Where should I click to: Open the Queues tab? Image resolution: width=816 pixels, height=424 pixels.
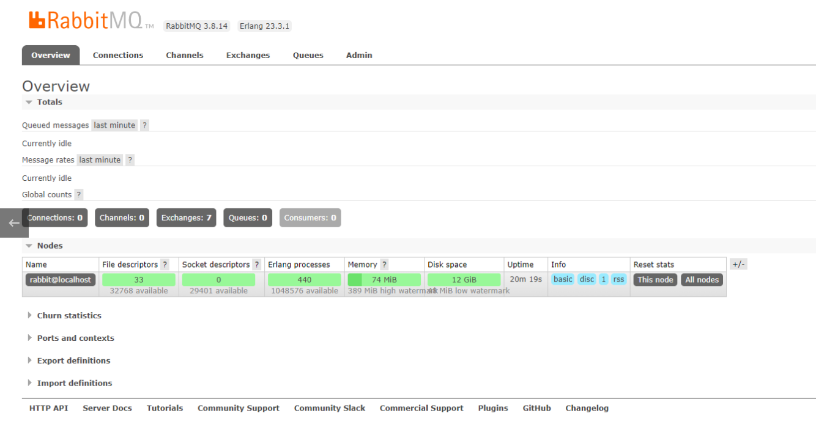click(308, 55)
